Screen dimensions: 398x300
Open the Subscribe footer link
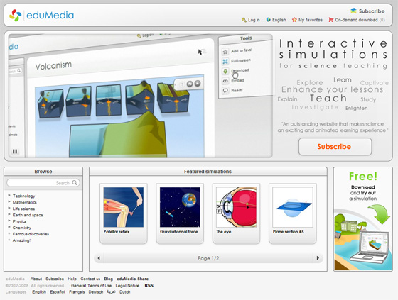point(55,279)
